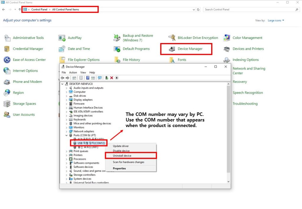Click the blue Help icon in Device Manager toolbar
This screenshot has width=302, height=209.
88,78
